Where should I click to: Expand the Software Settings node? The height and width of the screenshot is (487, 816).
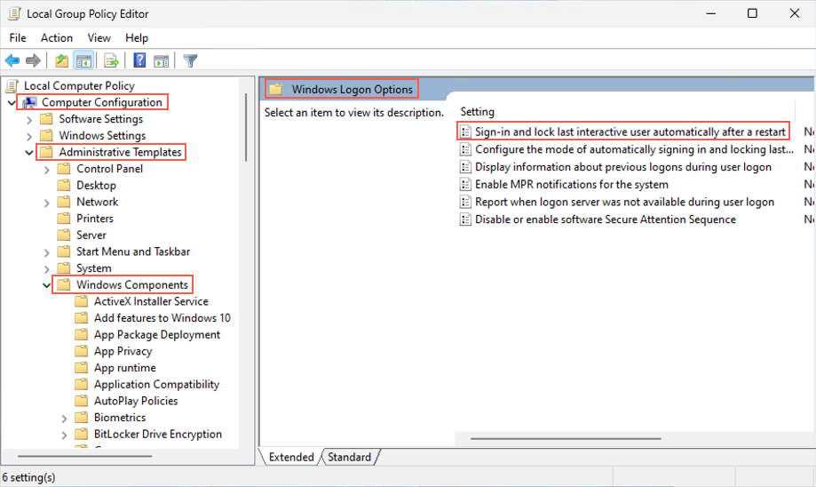29,120
